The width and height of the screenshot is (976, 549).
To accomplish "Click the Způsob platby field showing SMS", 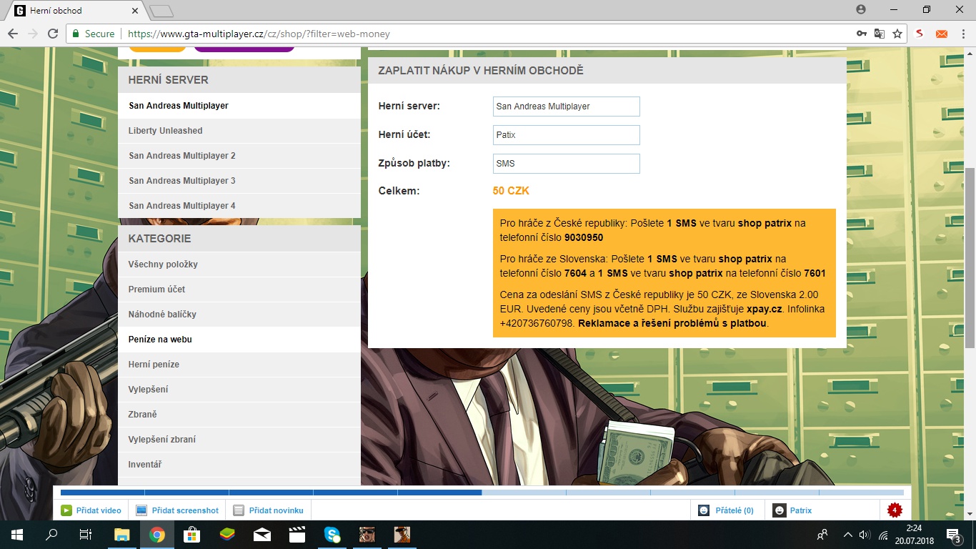I will 567,164.
